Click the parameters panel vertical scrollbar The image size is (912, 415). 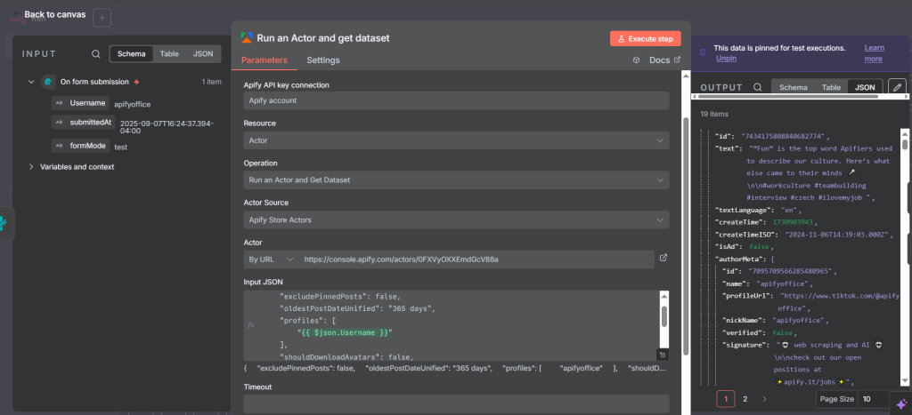pyautogui.click(x=686, y=235)
